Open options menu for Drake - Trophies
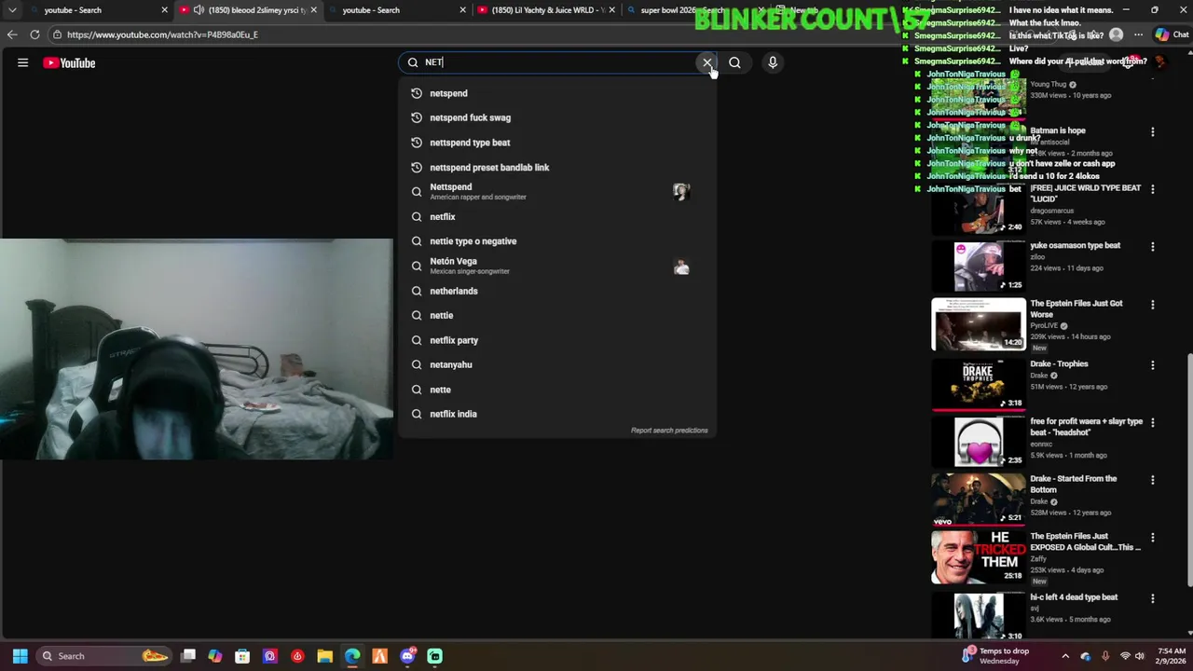1193x671 pixels. [1153, 365]
